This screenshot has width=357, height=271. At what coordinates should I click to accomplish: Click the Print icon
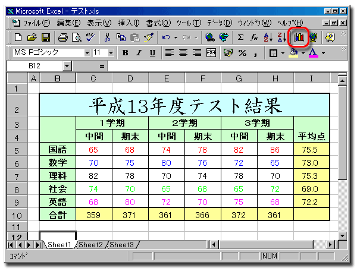63,37
